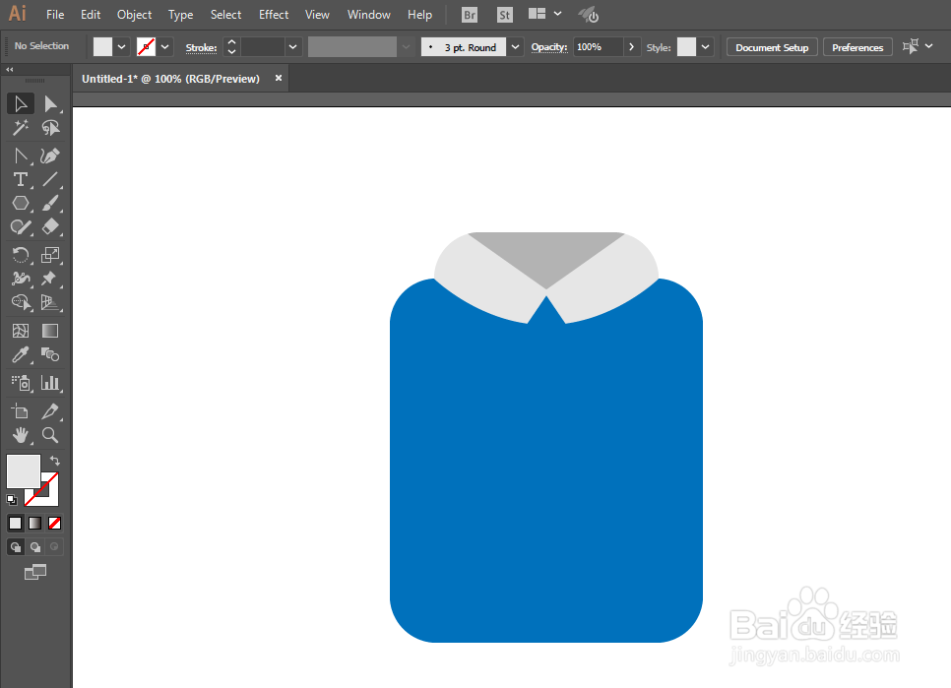Screen dimensions: 951x688
Task: Swap fill and stroke colors
Action: [55, 460]
